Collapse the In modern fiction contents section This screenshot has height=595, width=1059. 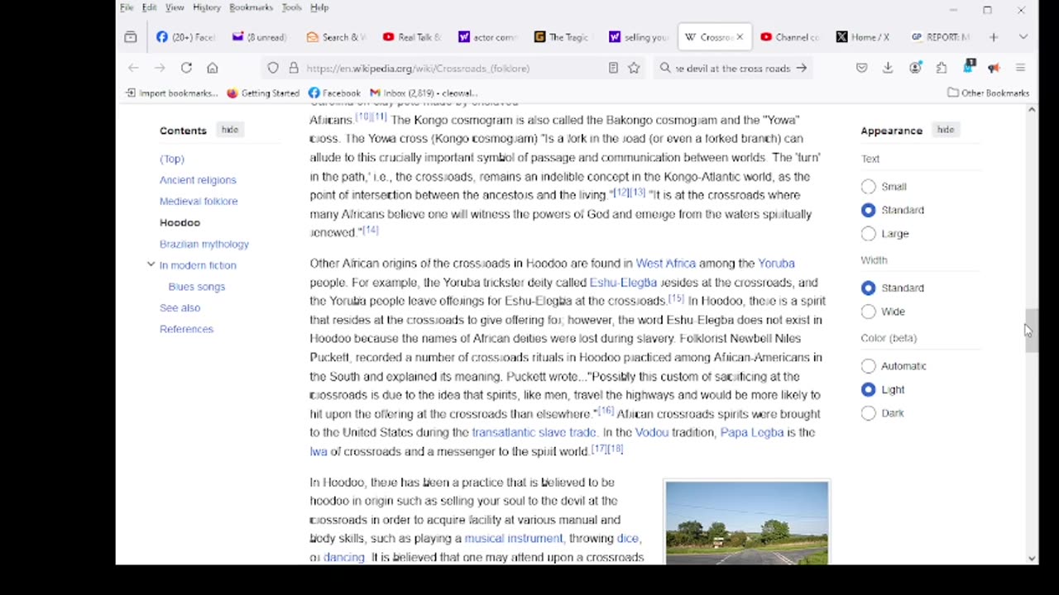(151, 264)
